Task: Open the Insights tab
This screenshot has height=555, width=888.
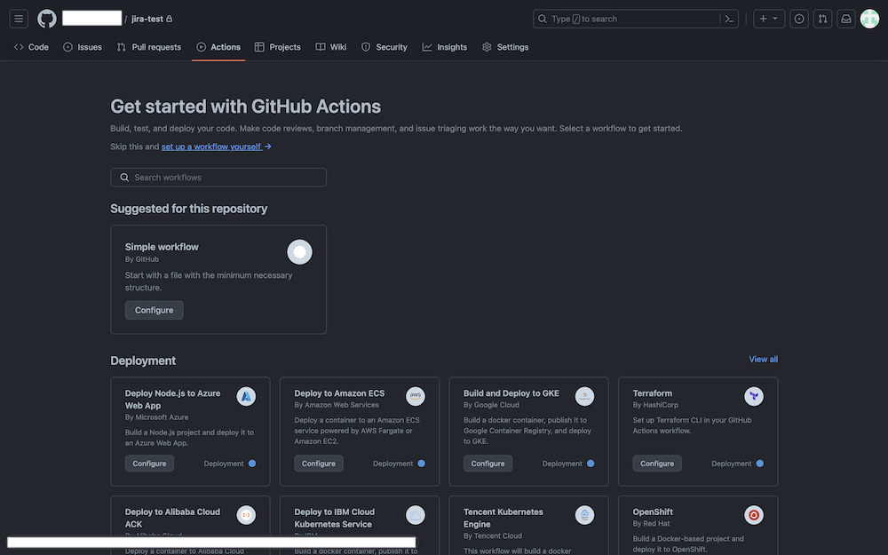Action: tap(445, 47)
